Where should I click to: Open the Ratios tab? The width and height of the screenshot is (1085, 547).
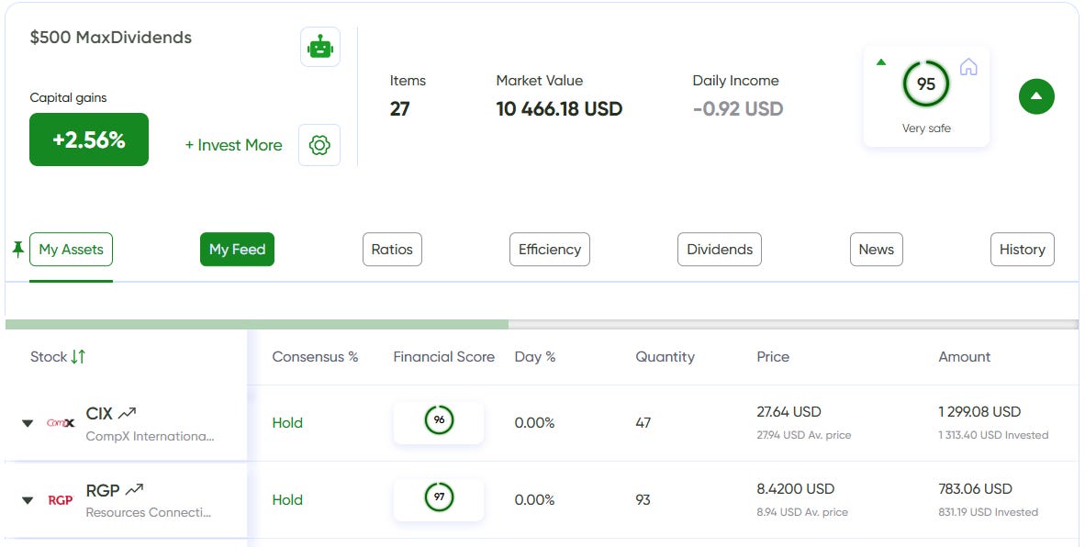pyautogui.click(x=392, y=250)
